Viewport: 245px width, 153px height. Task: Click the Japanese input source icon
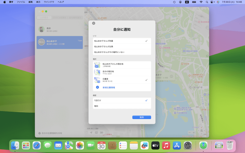pos(187,2)
